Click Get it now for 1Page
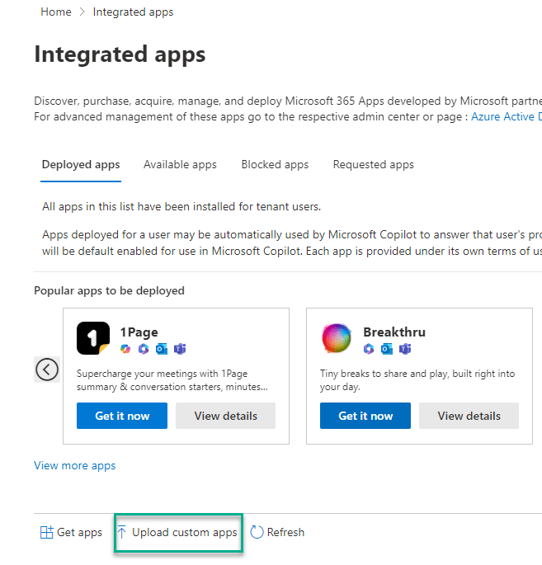 point(122,416)
